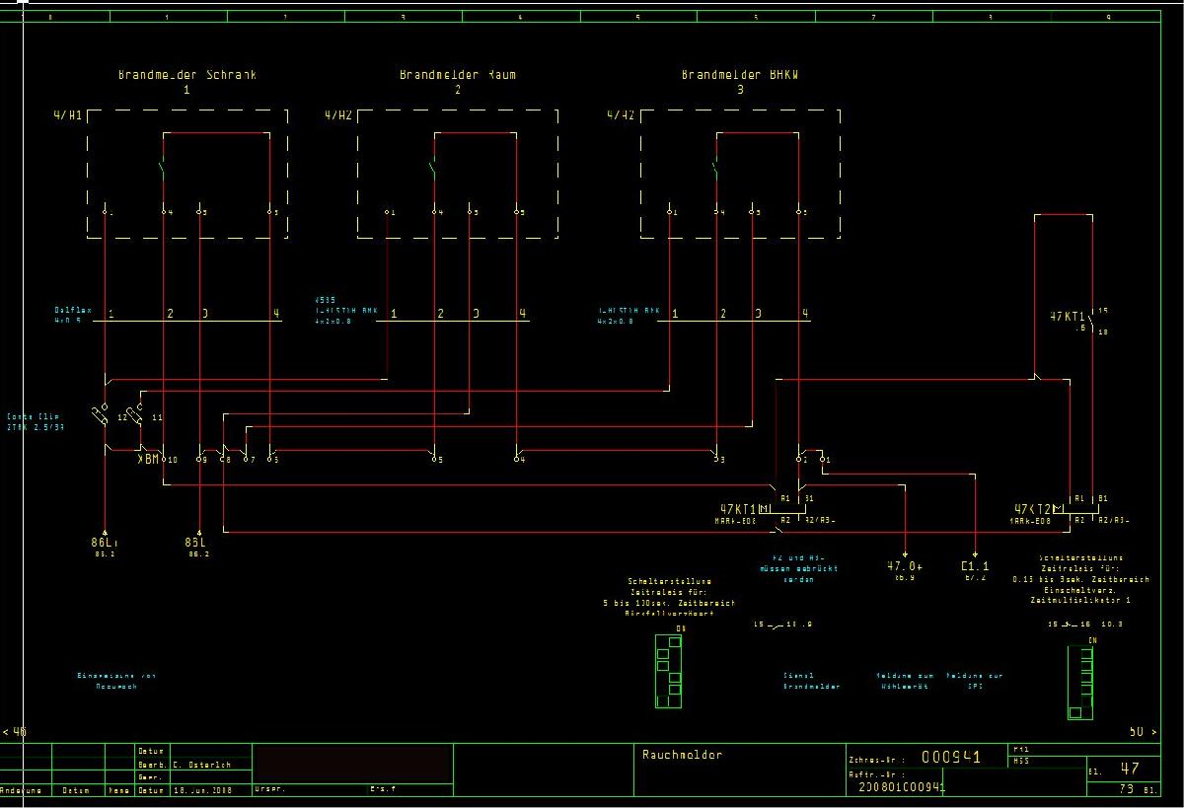Click the 86L+ cross-reference arrow
This screenshot has width=1184, height=808.
click(x=104, y=543)
